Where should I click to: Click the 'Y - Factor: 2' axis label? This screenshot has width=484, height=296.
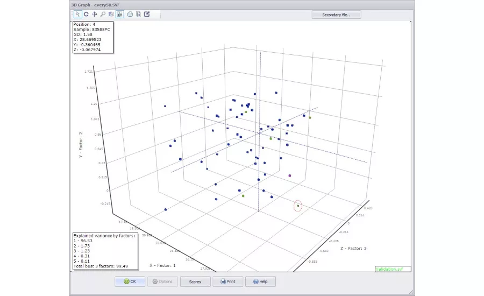tap(81, 145)
